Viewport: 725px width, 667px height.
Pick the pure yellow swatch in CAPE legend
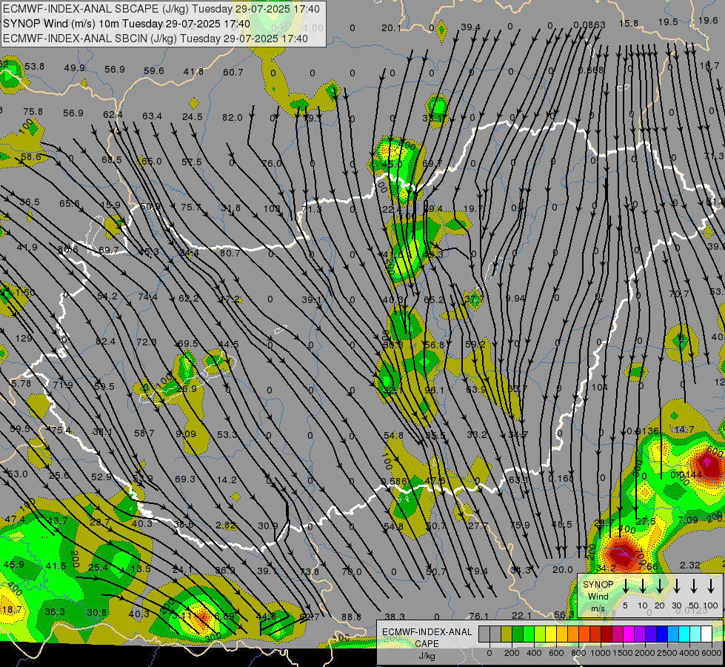pyautogui.click(x=551, y=634)
